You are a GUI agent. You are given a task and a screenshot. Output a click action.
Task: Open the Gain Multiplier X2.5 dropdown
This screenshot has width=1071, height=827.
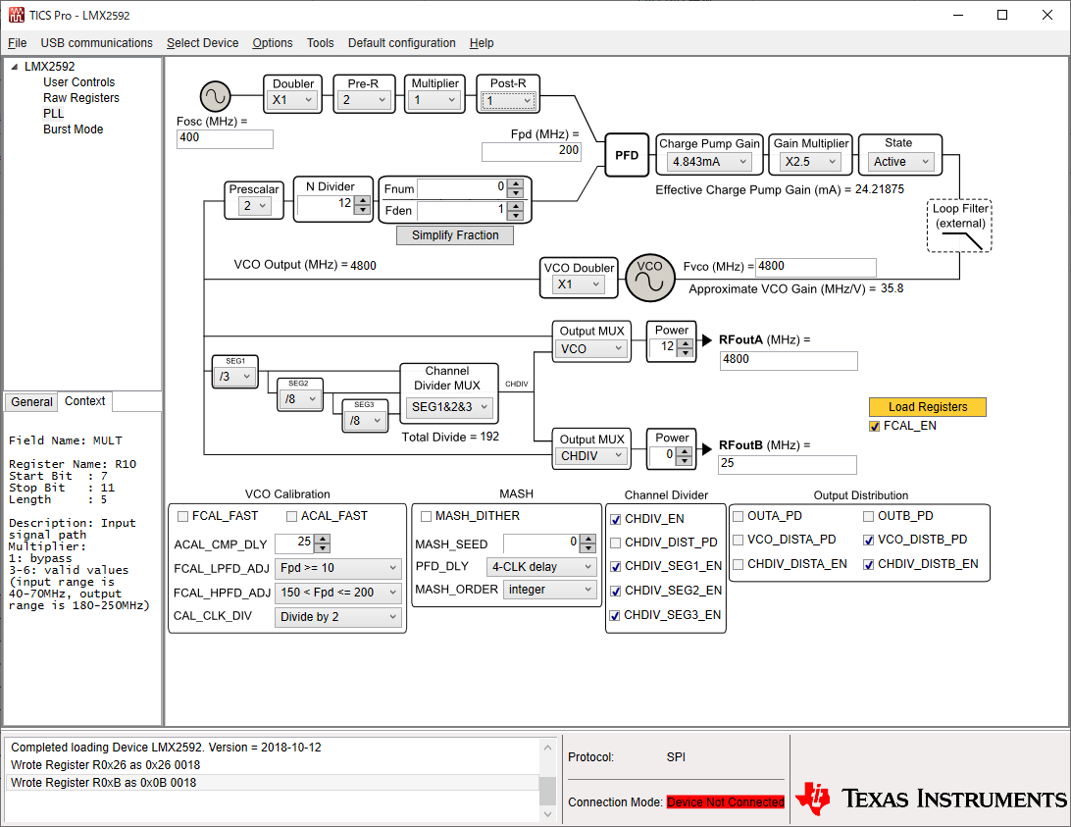pyautogui.click(x=811, y=162)
